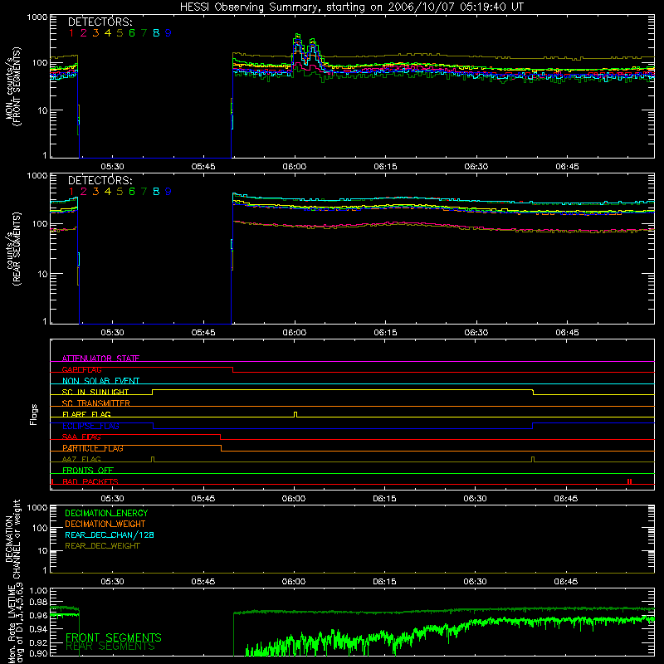The height and width of the screenshot is (664, 664).
Task: Select the FLARE_FLAG label
Action: tap(86, 414)
